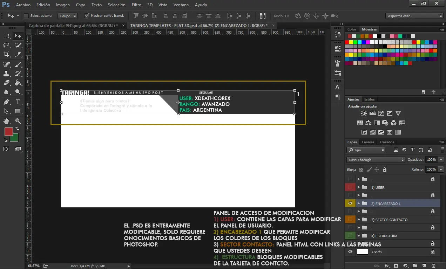Toggle lock all padlock
Screen dimensions: 446x269
tap(385, 170)
